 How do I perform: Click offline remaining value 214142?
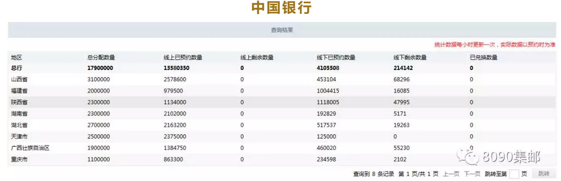(403, 68)
